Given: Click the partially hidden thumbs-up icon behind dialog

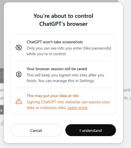Looking at the screenshot, I should (x=2, y=123).
